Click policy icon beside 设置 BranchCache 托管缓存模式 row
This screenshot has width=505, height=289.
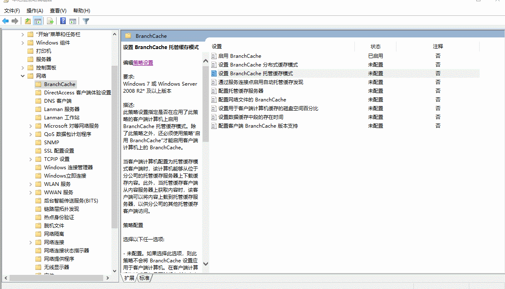[x=214, y=74]
